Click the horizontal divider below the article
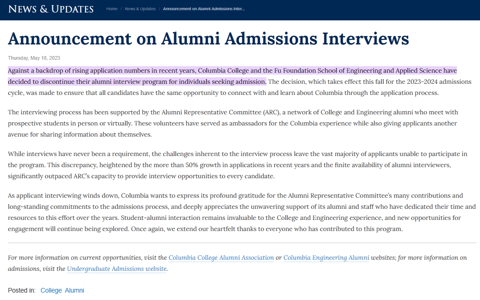 pyautogui.click(x=241, y=243)
